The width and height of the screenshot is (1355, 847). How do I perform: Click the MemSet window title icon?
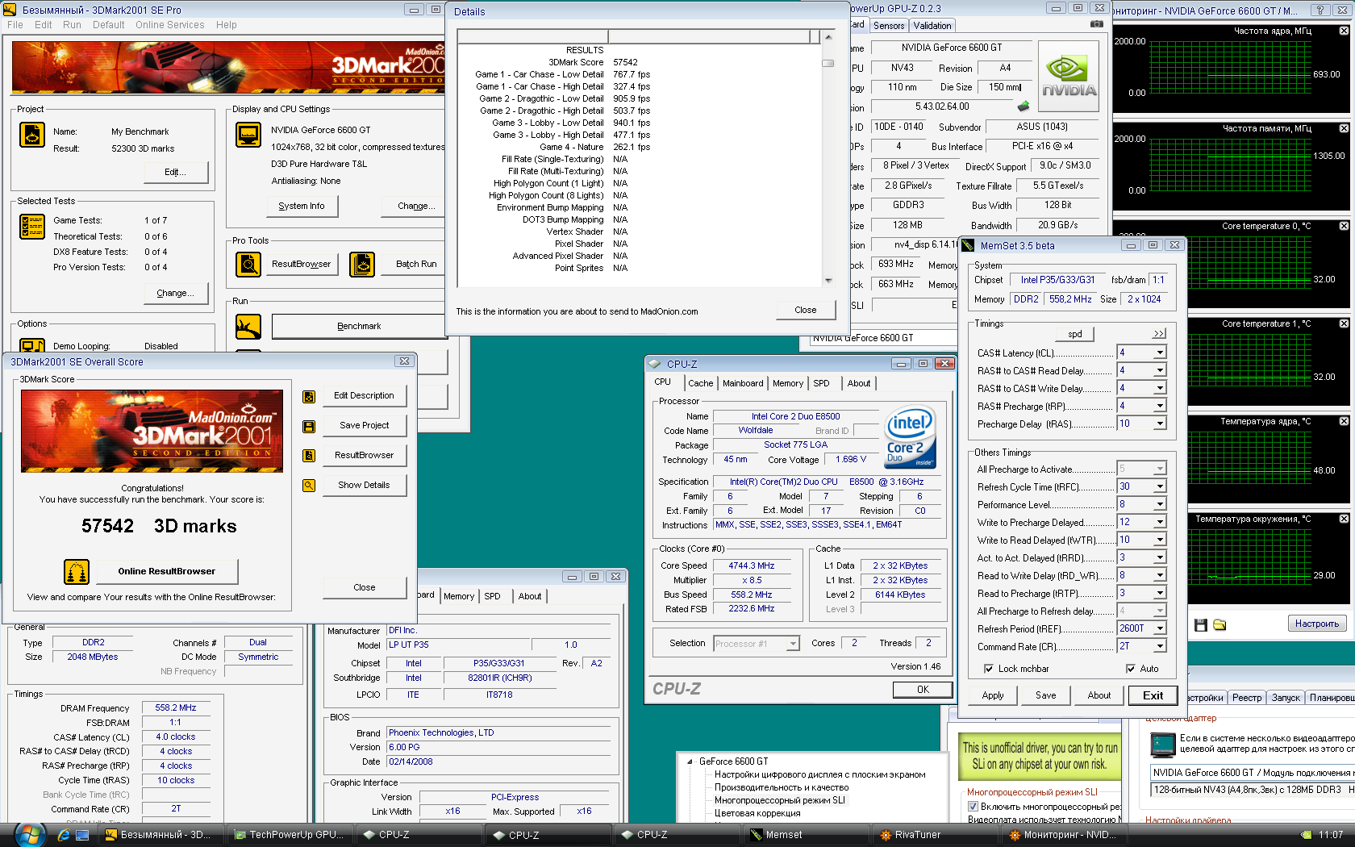[x=969, y=246]
